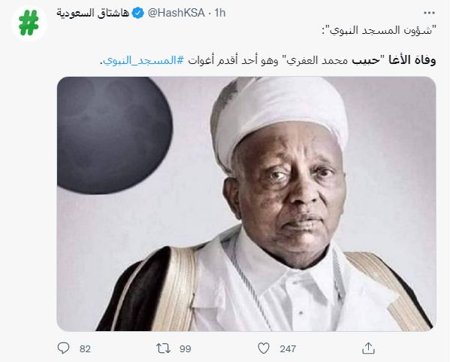
Task: Open the attached photo in the tweet
Action: click(x=246, y=204)
